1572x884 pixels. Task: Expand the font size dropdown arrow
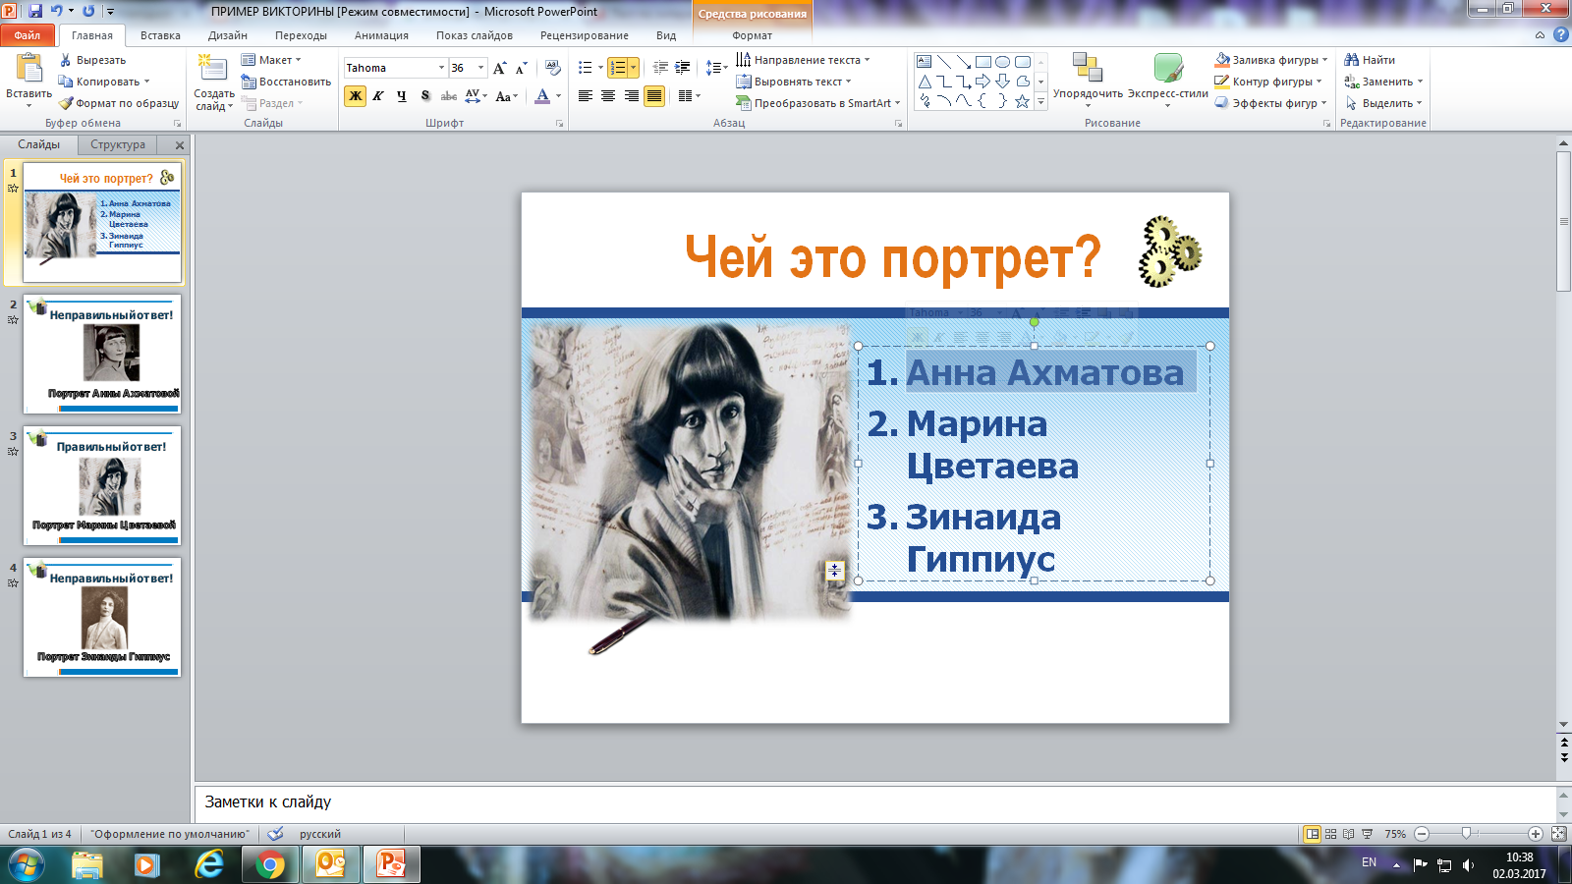(x=480, y=68)
